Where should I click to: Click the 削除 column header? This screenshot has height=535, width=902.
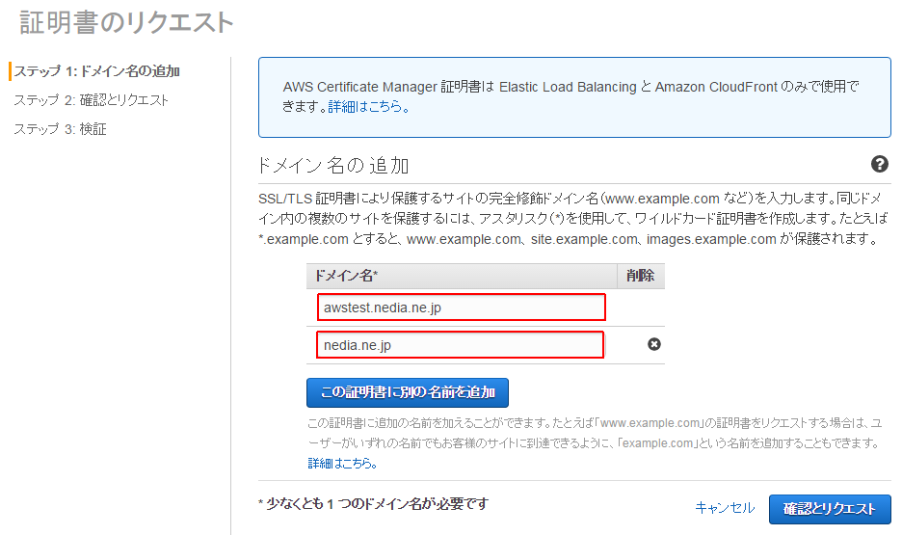point(641,276)
